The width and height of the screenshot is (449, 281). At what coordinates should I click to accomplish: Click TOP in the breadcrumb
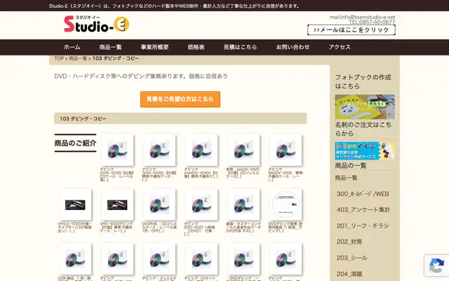tap(59, 58)
